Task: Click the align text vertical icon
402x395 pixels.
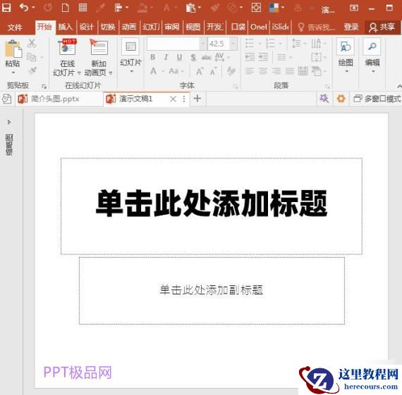Action: click(316, 57)
